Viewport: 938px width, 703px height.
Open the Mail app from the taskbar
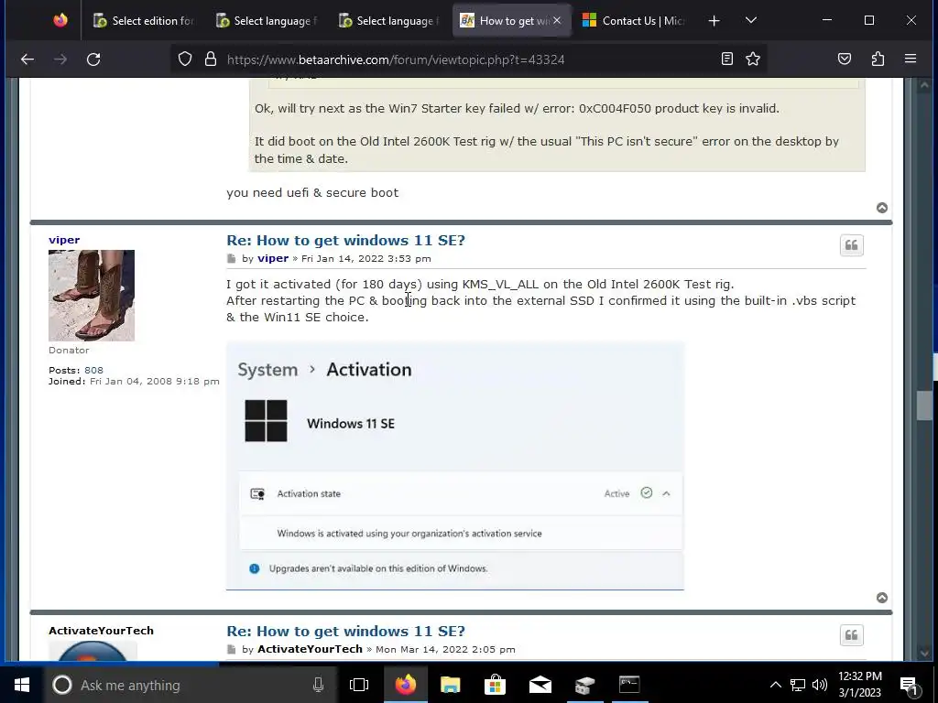(540, 685)
